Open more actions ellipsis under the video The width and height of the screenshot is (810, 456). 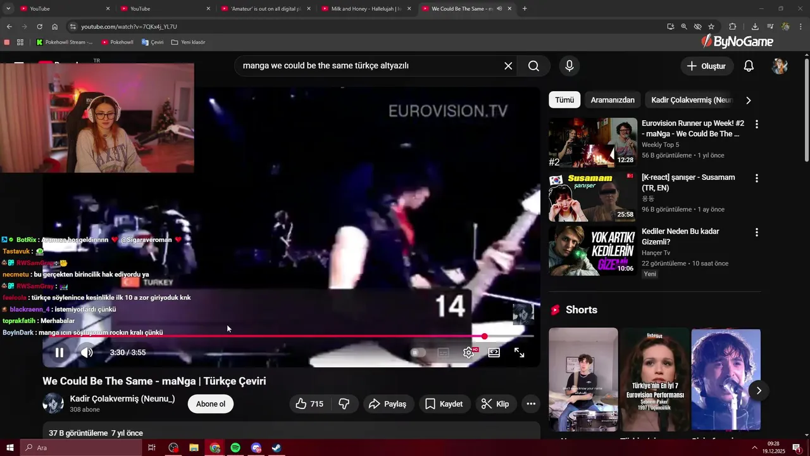[x=531, y=404]
